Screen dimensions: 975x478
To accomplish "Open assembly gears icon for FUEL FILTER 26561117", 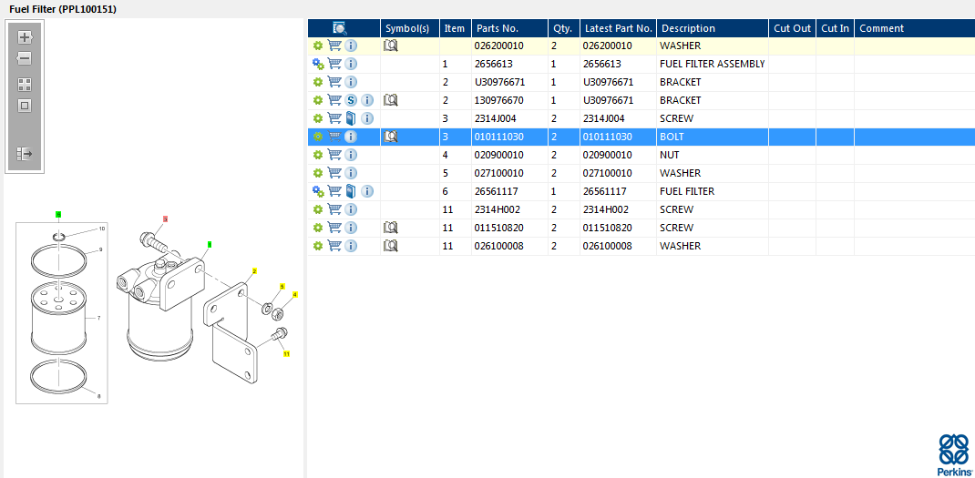I will (318, 191).
